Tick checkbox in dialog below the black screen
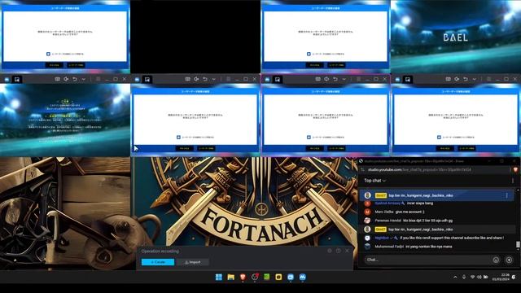The height and width of the screenshot is (293, 521). [178, 138]
